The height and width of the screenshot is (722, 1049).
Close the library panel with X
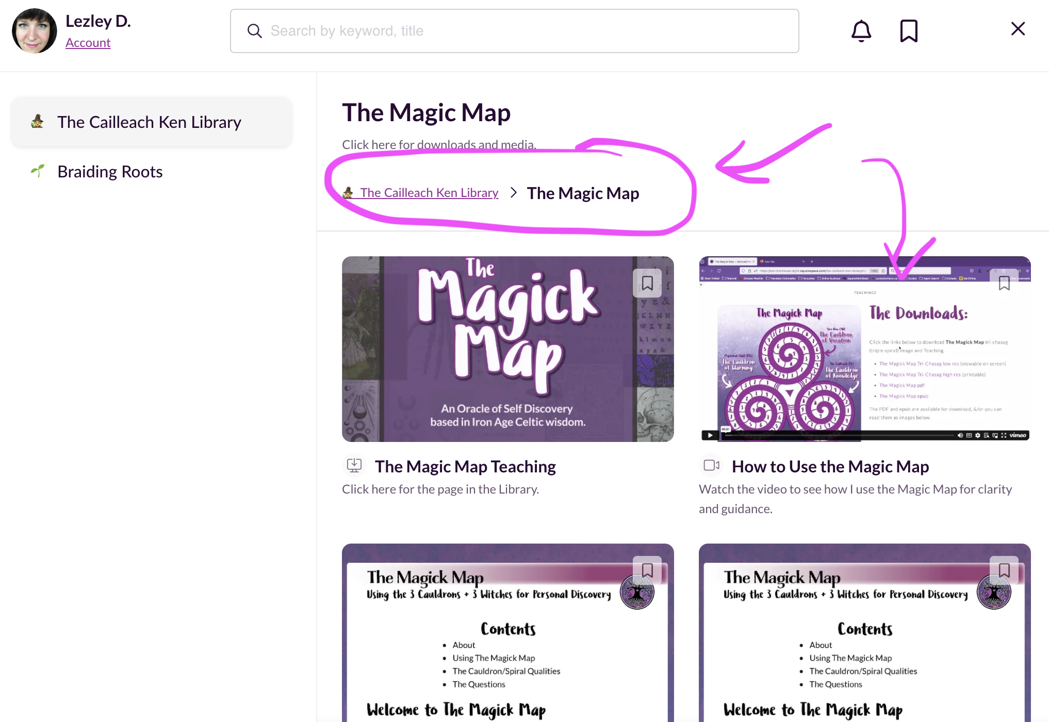coord(1018,29)
